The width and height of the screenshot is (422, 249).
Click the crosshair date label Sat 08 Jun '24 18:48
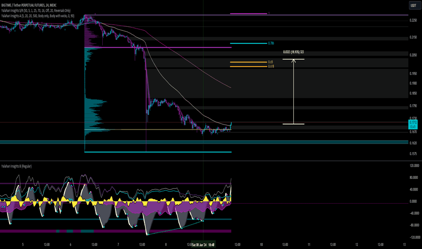tap(203, 244)
